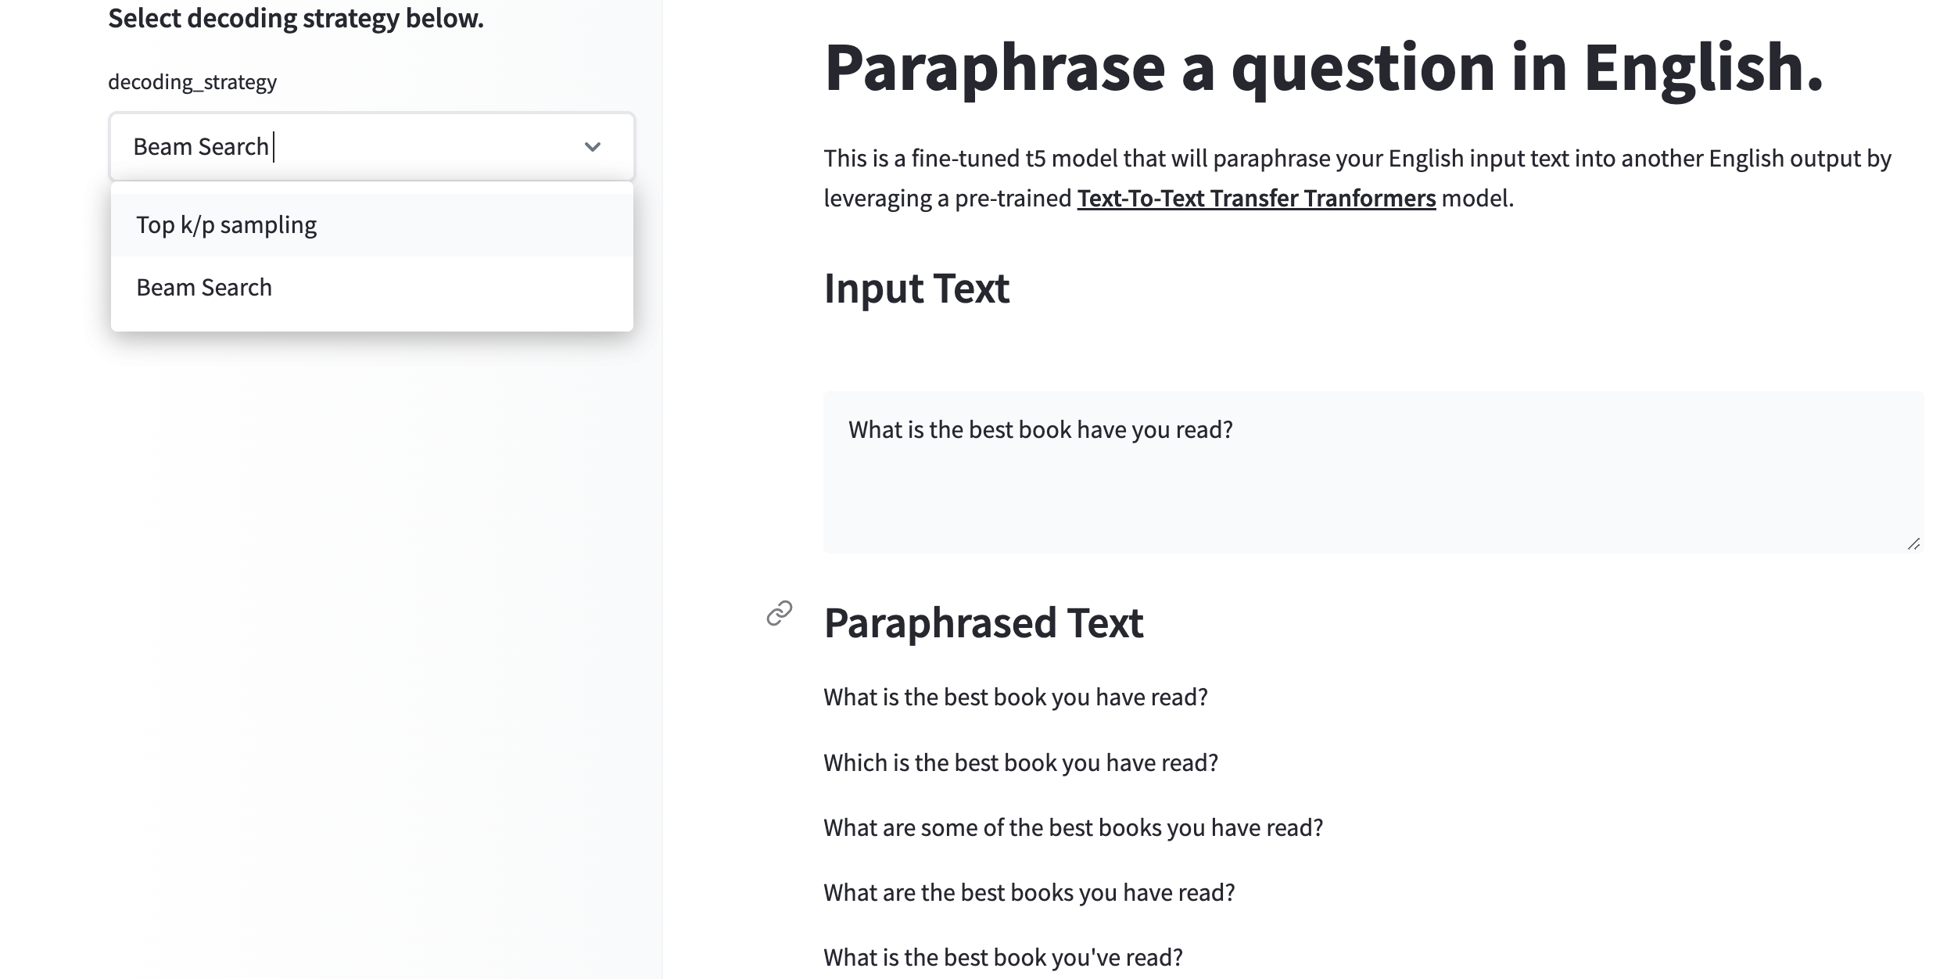Image resolution: width=1947 pixels, height=979 pixels.
Task: Click result 'What is the best book you've read?'
Action: coord(1003,957)
